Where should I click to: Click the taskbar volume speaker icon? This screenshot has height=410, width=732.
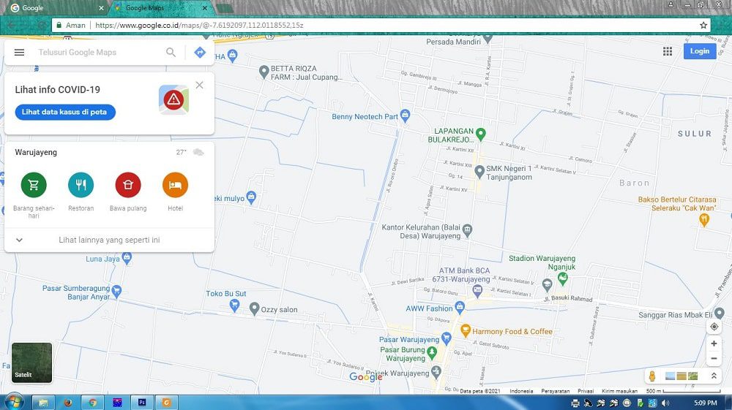pos(665,403)
